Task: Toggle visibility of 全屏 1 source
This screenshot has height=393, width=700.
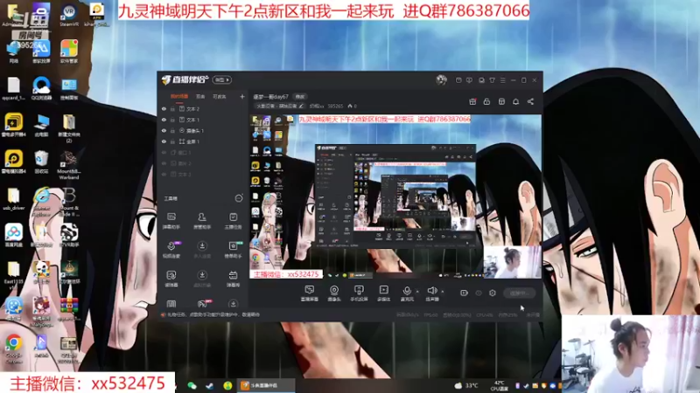Action: (164, 141)
